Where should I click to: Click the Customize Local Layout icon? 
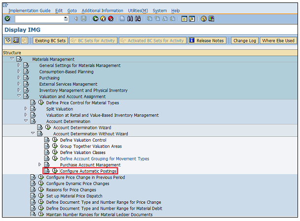pos(211,19)
